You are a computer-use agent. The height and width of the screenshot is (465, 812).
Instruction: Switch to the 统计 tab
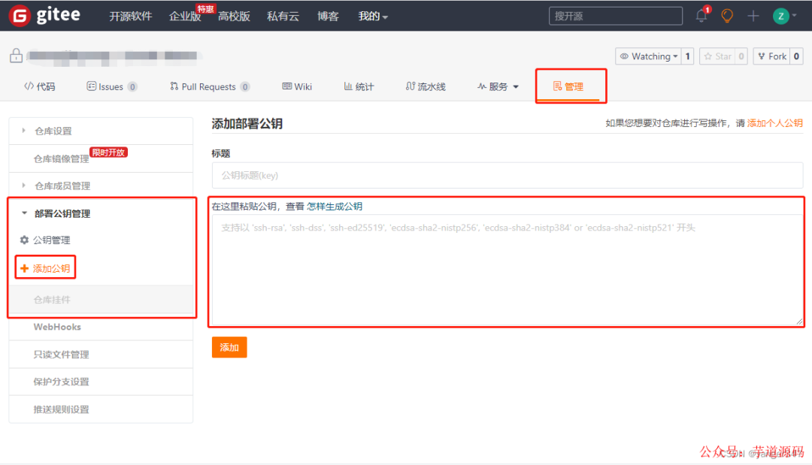coord(359,86)
